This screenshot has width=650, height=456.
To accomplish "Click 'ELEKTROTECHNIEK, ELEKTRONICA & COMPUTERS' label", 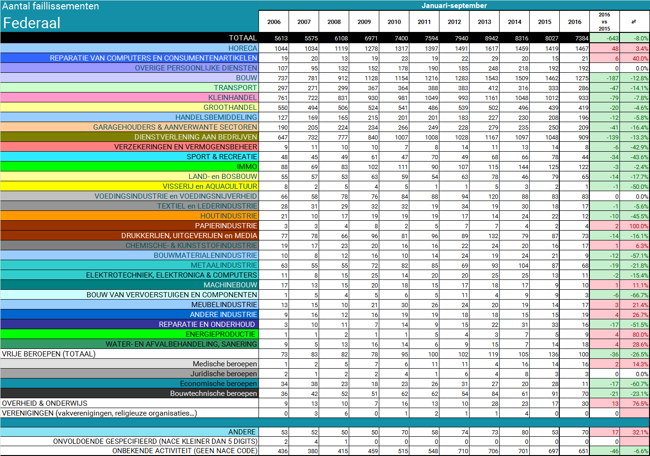I will 172,275.
